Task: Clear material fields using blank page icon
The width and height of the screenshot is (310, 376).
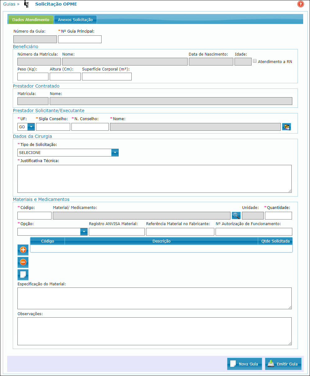Action: coord(23,275)
